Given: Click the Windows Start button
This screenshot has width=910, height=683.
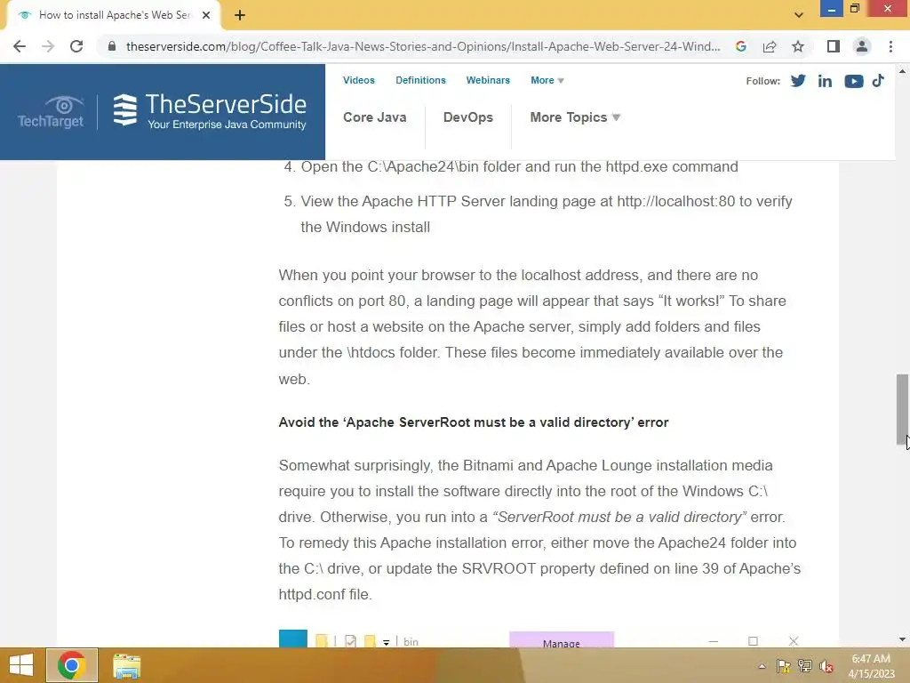Looking at the screenshot, I should point(21,665).
